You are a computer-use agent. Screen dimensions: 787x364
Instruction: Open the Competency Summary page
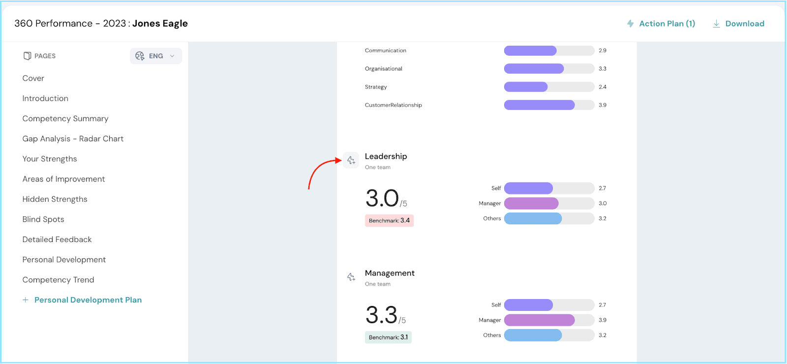tap(65, 119)
